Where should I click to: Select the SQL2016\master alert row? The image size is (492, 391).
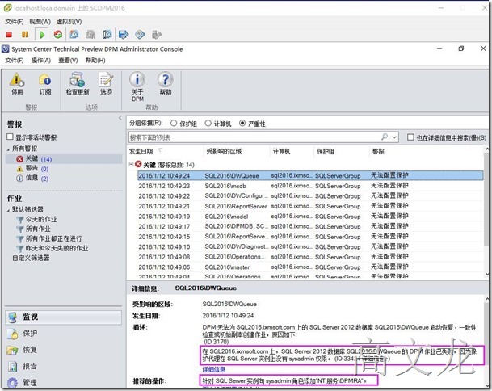[x=310, y=267]
